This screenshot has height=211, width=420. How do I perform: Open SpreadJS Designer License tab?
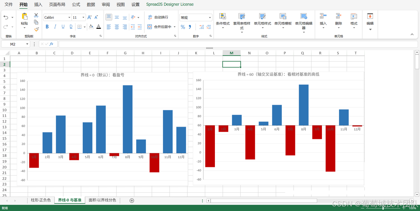click(x=170, y=5)
